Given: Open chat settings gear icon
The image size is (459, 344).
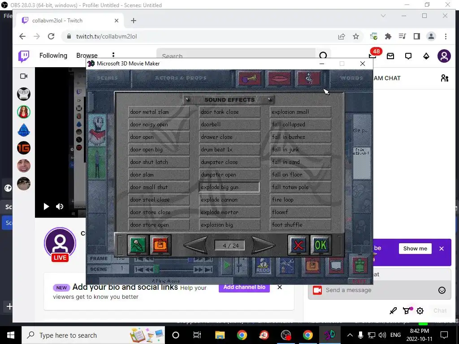Looking at the screenshot, I should pyautogui.click(x=420, y=311).
